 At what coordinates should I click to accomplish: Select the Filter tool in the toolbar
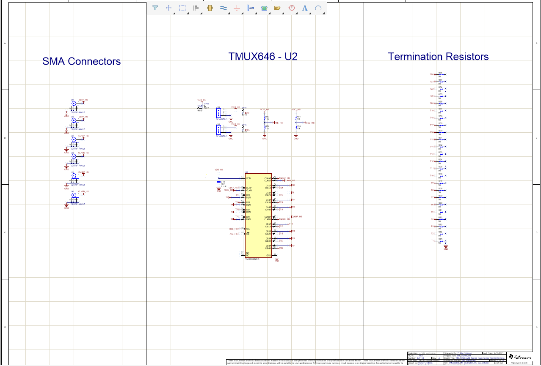(x=155, y=8)
